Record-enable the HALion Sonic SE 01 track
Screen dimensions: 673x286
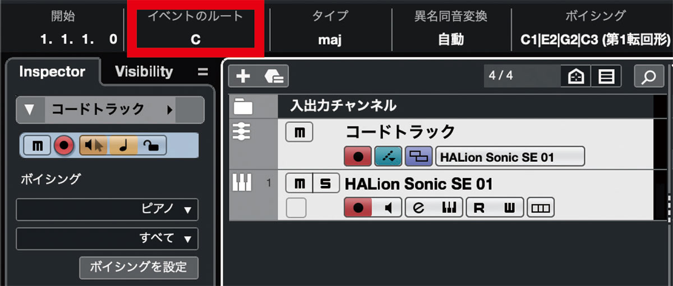pyautogui.click(x=357, y=208)
